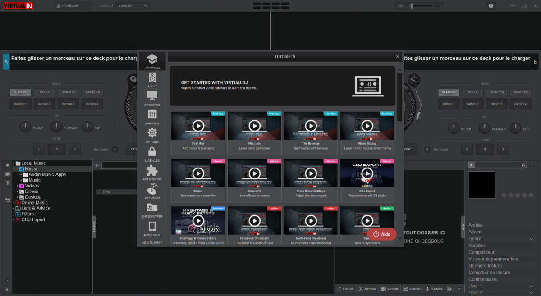Toggle SCRATCH pads on deck A

click(68, 92)
